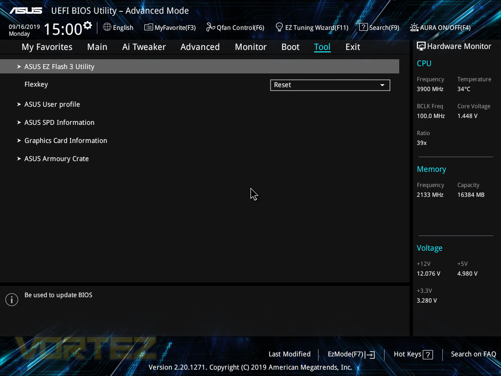Click the 09/16/2019 date
This screenshot has width=501, height=376.
point(24,27)
